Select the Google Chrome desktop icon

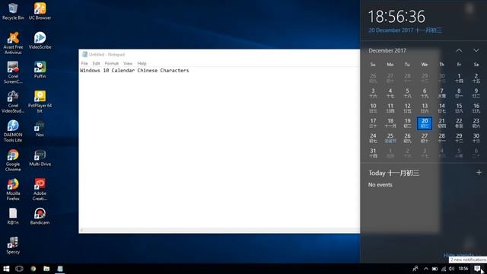[x=13, y=161]
